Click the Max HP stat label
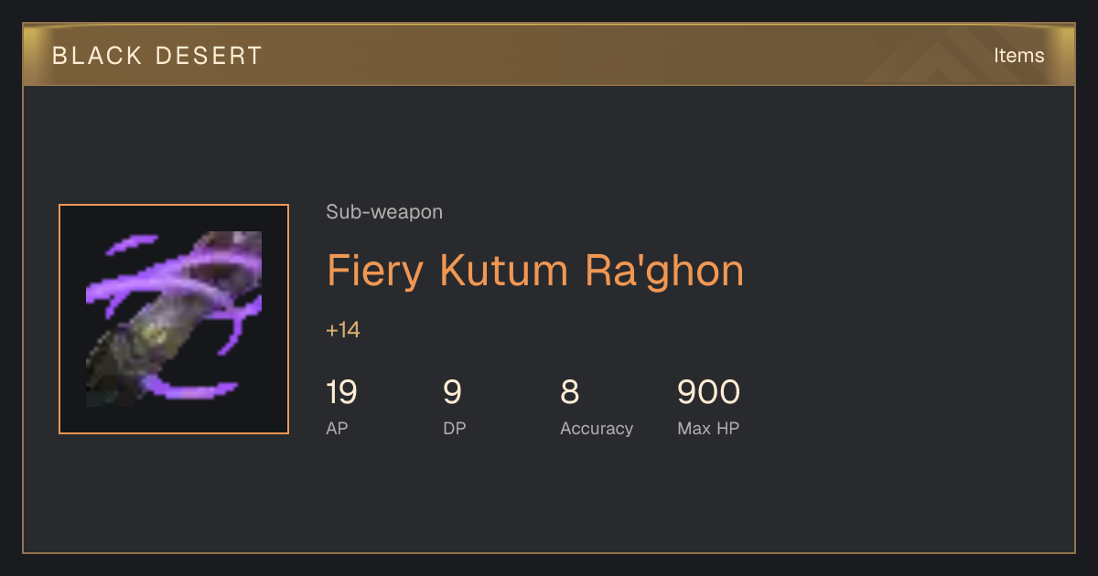This screenshot has width=1098, height=576. [708, 428]
